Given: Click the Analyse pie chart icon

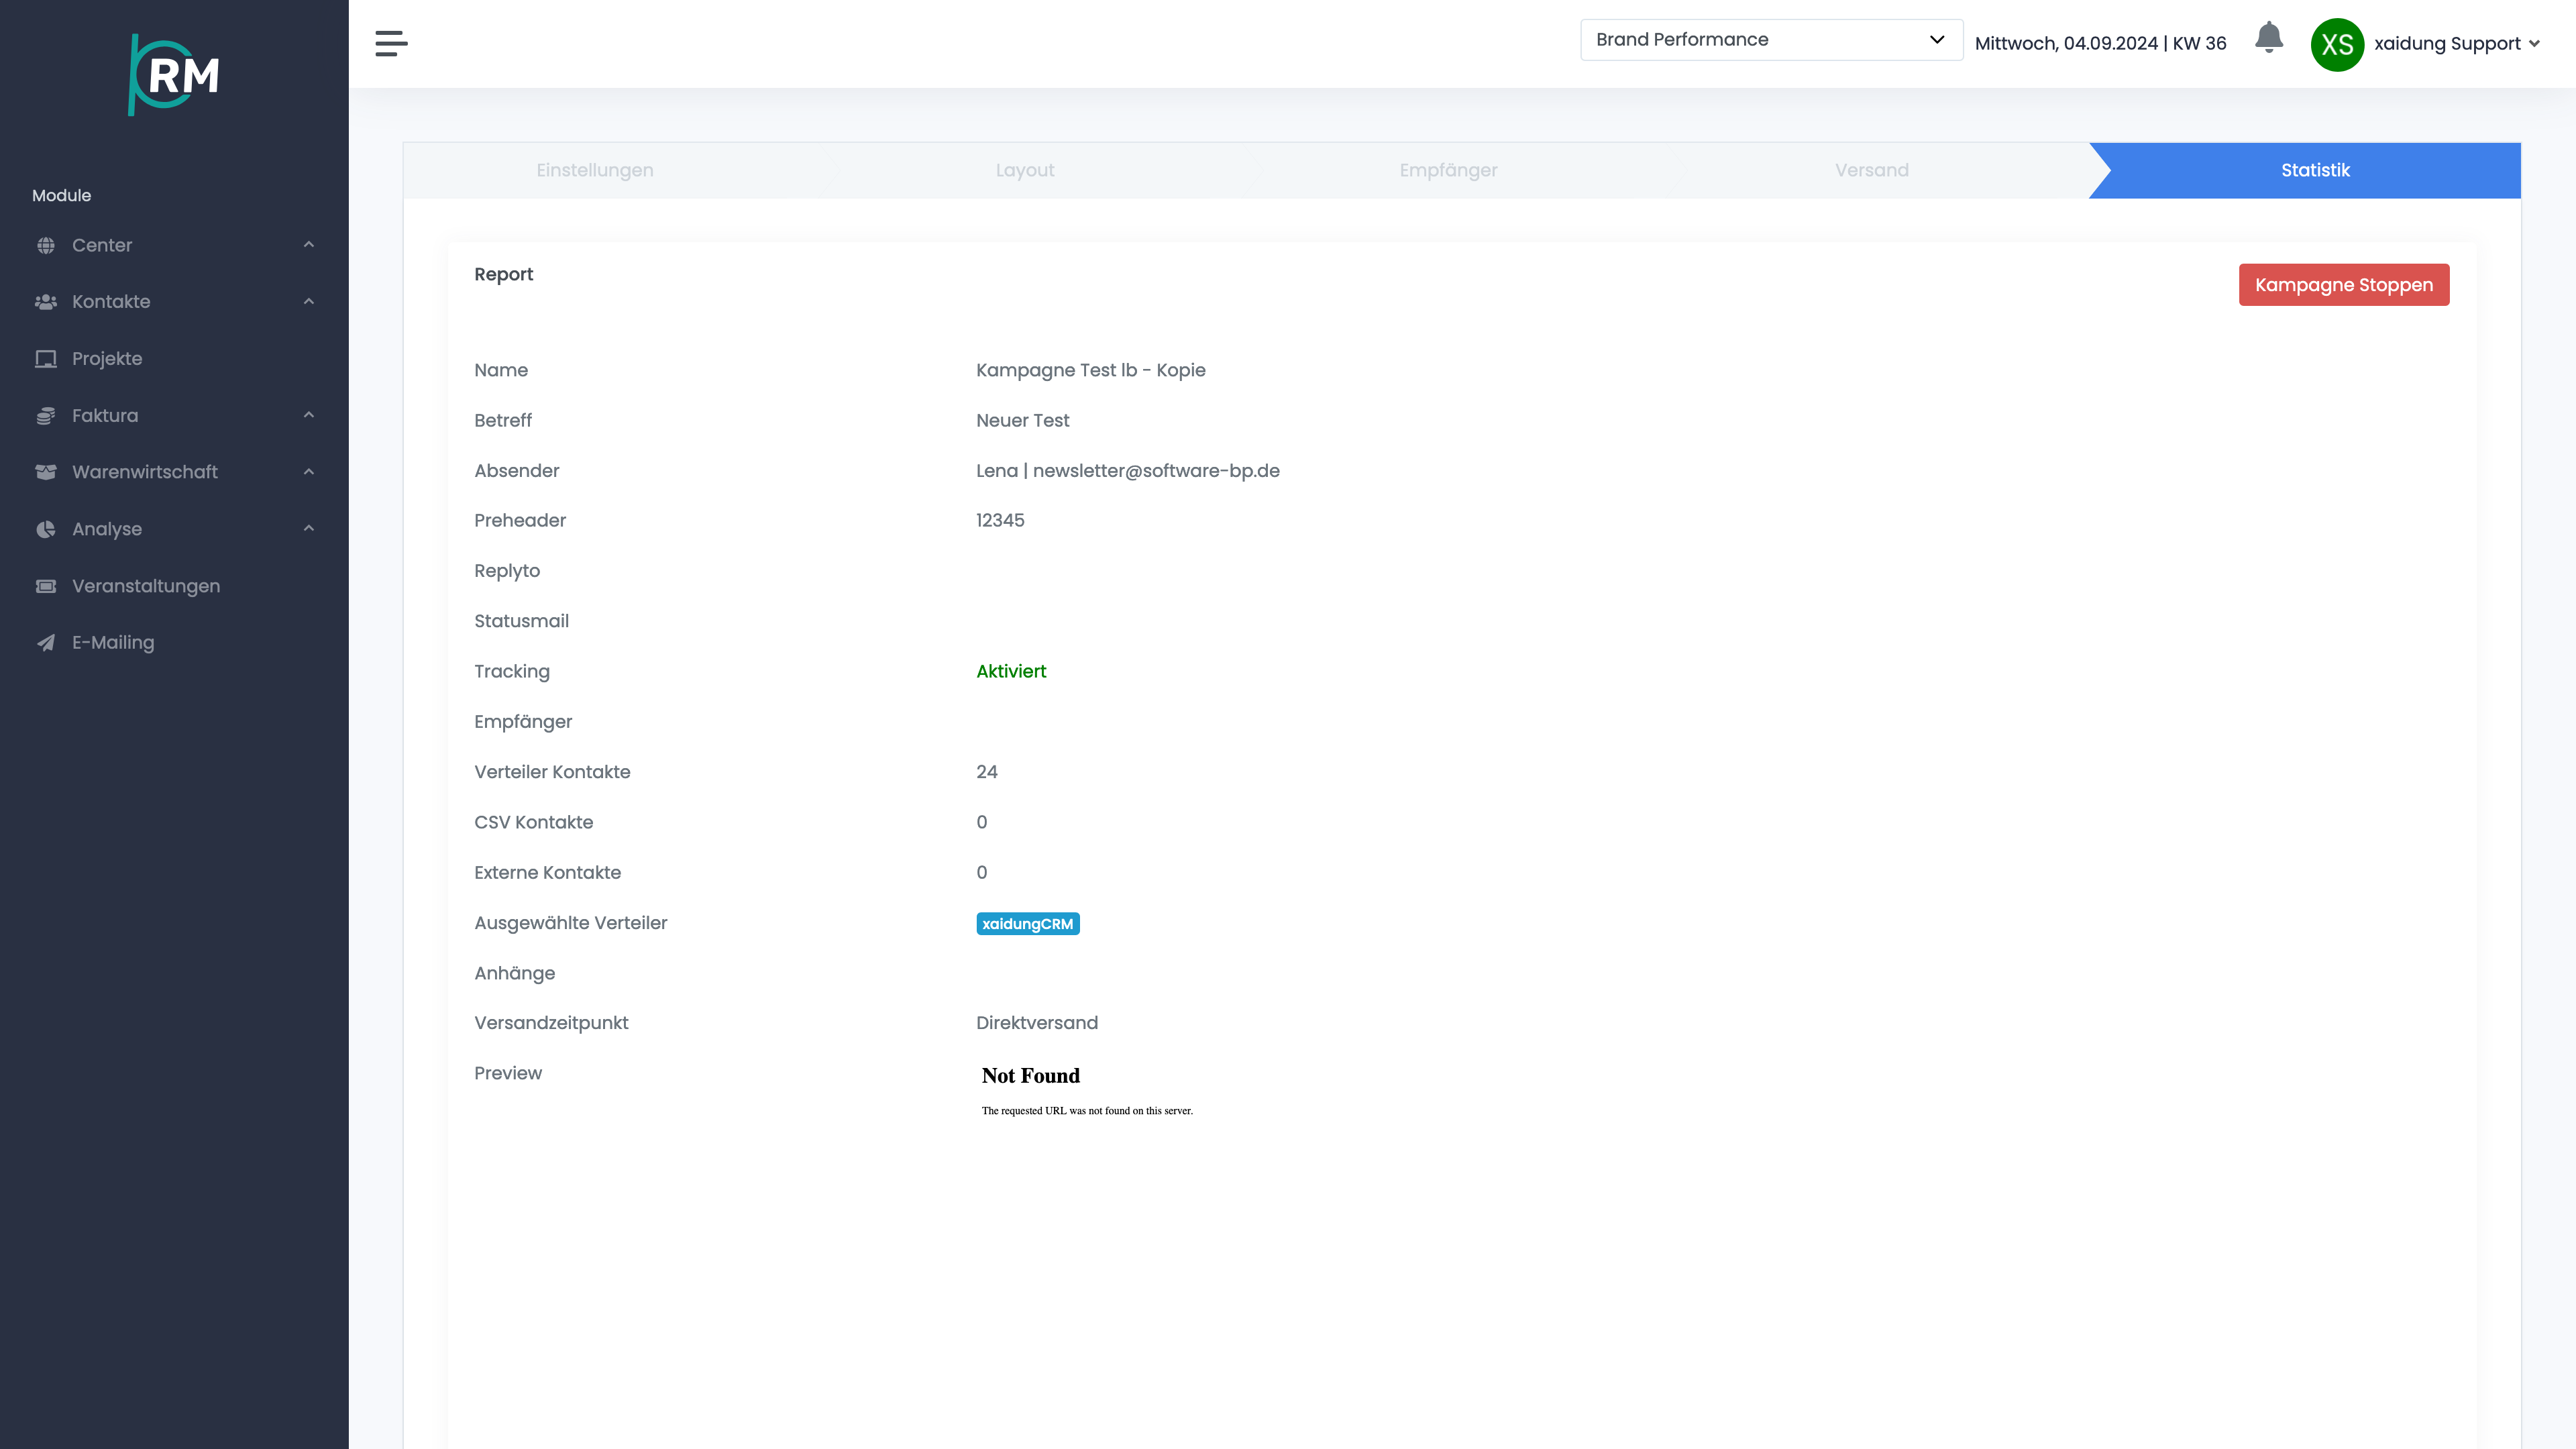Looking at the screenshot, I should click(46, 529).
